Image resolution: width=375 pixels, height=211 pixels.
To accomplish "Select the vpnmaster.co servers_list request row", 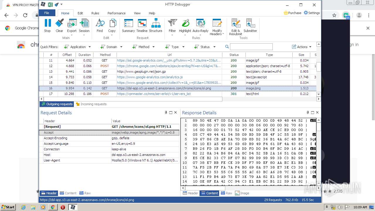I will [178, 94].
